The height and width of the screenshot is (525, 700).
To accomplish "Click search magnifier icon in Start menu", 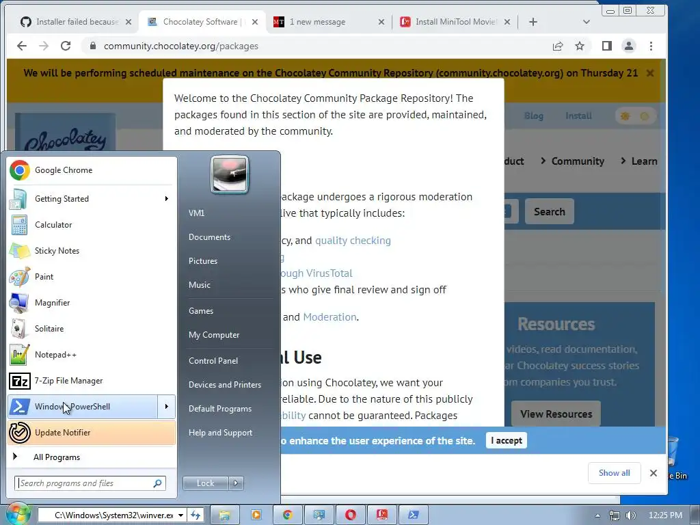I will (158, 483).
